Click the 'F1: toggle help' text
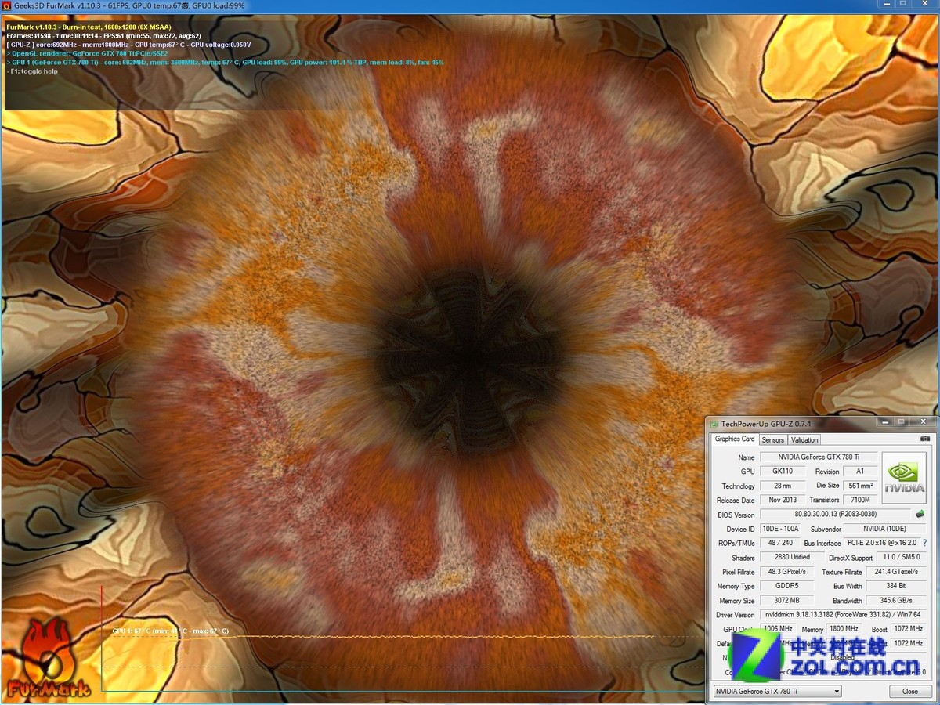940x705 pixels. coord(32,71)
